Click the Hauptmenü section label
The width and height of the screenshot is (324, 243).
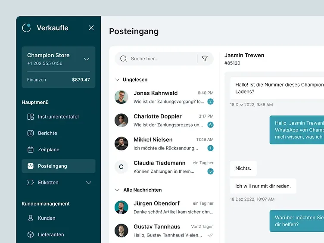[35, 102]
